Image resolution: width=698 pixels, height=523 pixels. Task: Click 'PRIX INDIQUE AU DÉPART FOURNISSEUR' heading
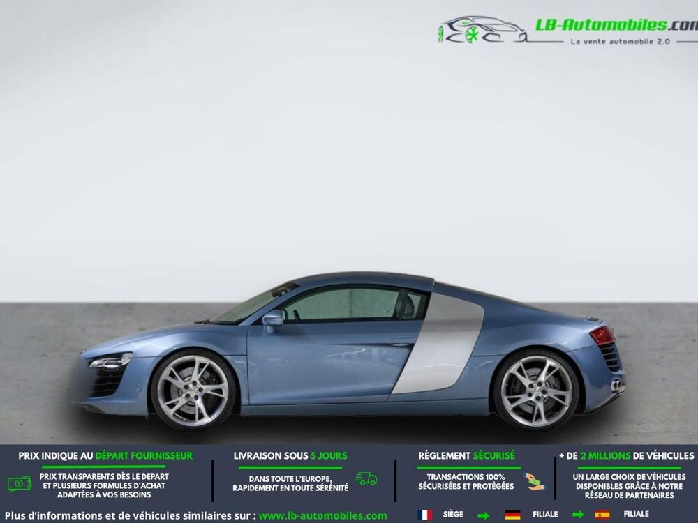coord(105,456)
